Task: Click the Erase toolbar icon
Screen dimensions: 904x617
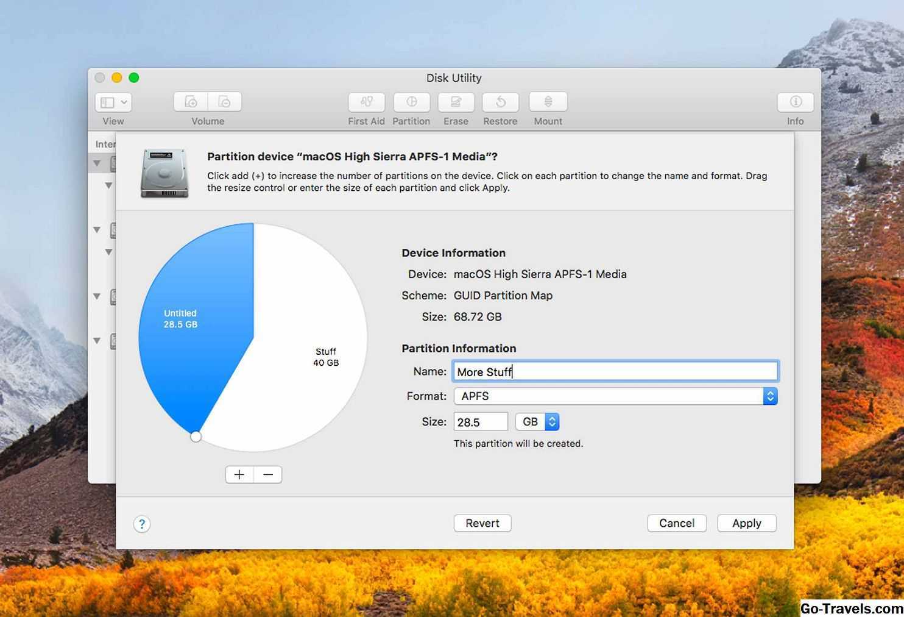Action: pos(456,102)
